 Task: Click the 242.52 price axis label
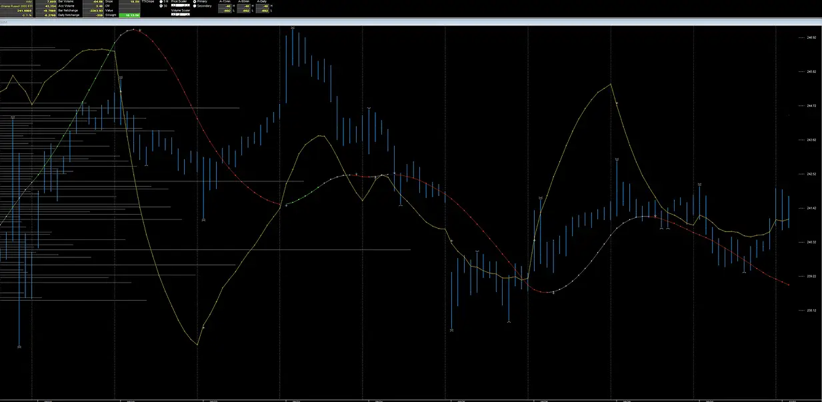[811, 174]
